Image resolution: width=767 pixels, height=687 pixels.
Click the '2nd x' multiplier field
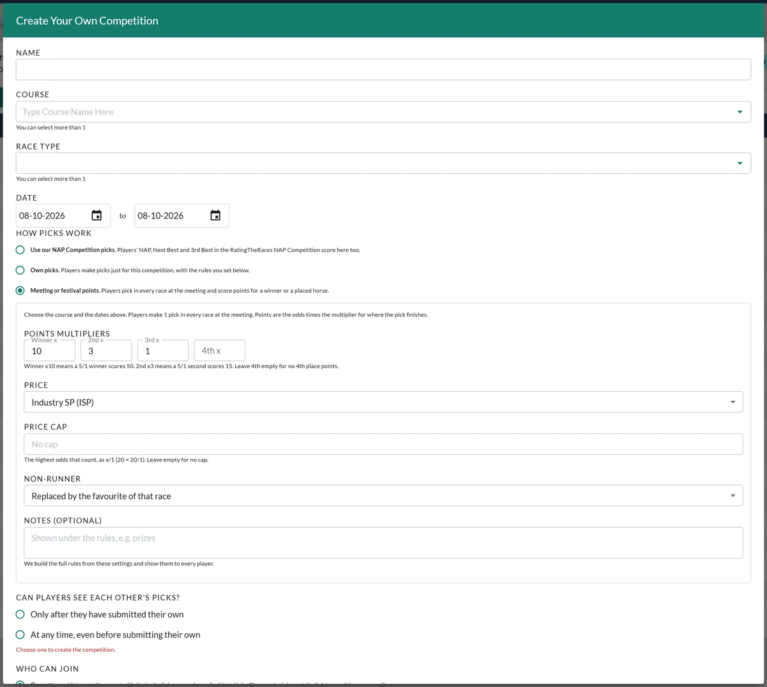106,351
